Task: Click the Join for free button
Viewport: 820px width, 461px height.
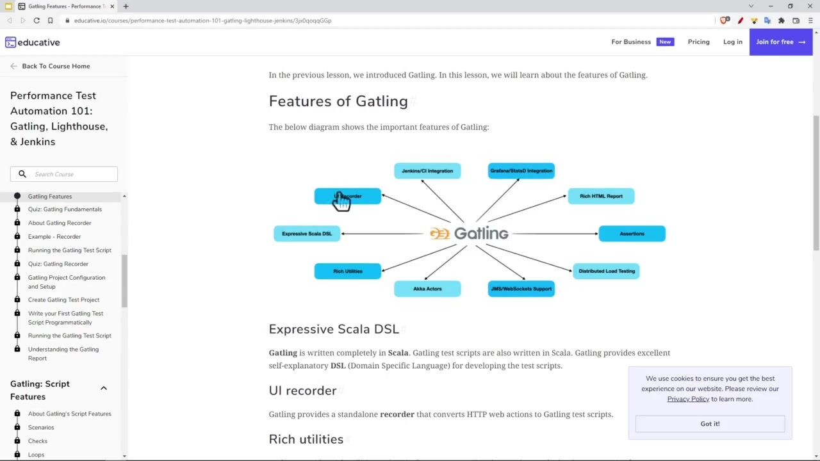Action: click(780, 42)
